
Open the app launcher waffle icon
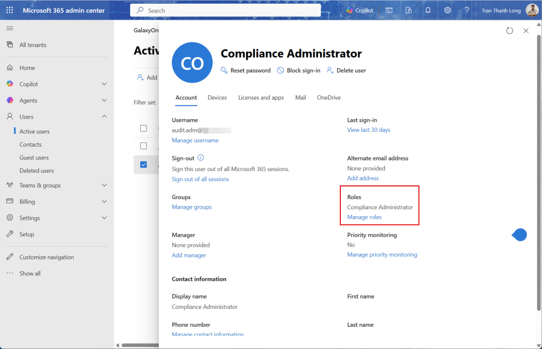(10, 11)
